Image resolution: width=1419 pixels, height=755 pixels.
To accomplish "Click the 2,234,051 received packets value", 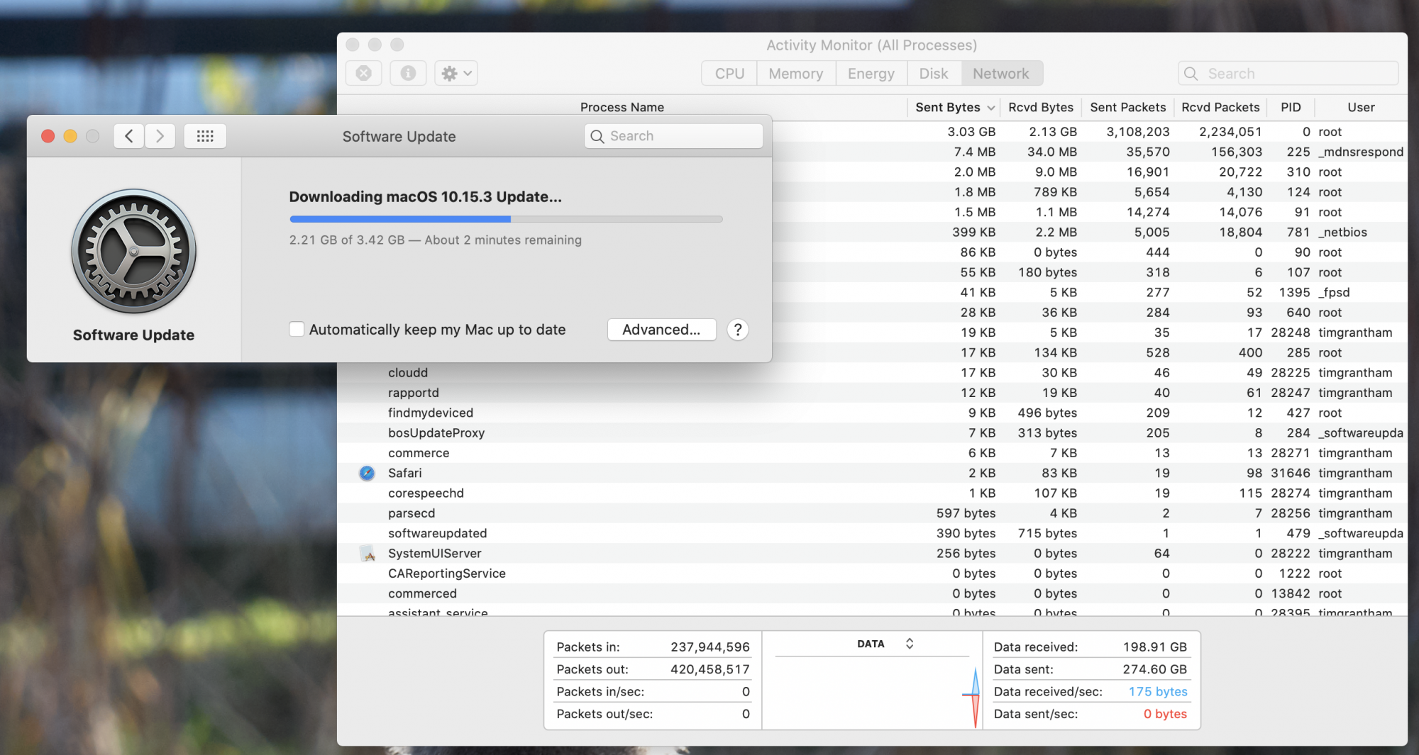I will (x=1230, y=132).
